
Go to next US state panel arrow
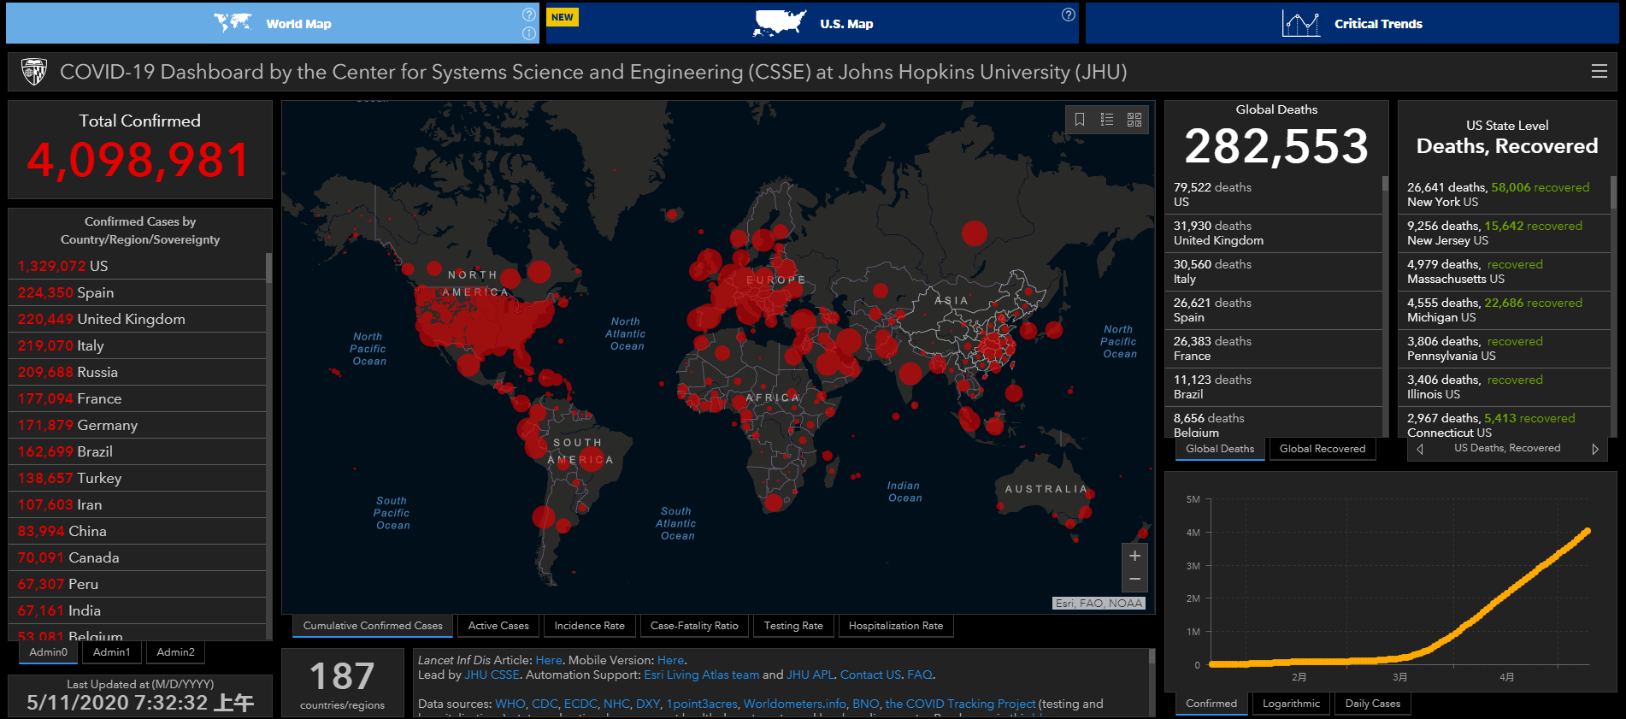pos(1594,449)
